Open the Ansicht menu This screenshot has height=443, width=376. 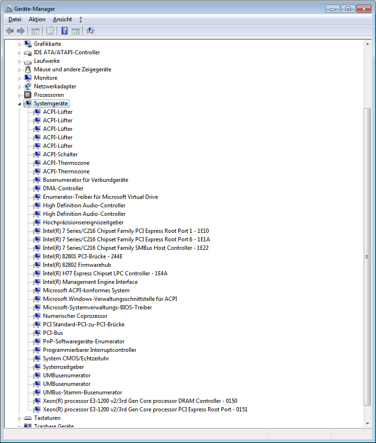coord(62,19)
